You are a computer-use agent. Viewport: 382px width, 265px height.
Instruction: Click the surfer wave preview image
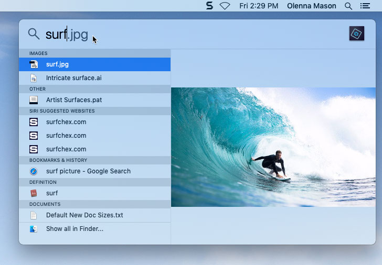coord(273,147)
